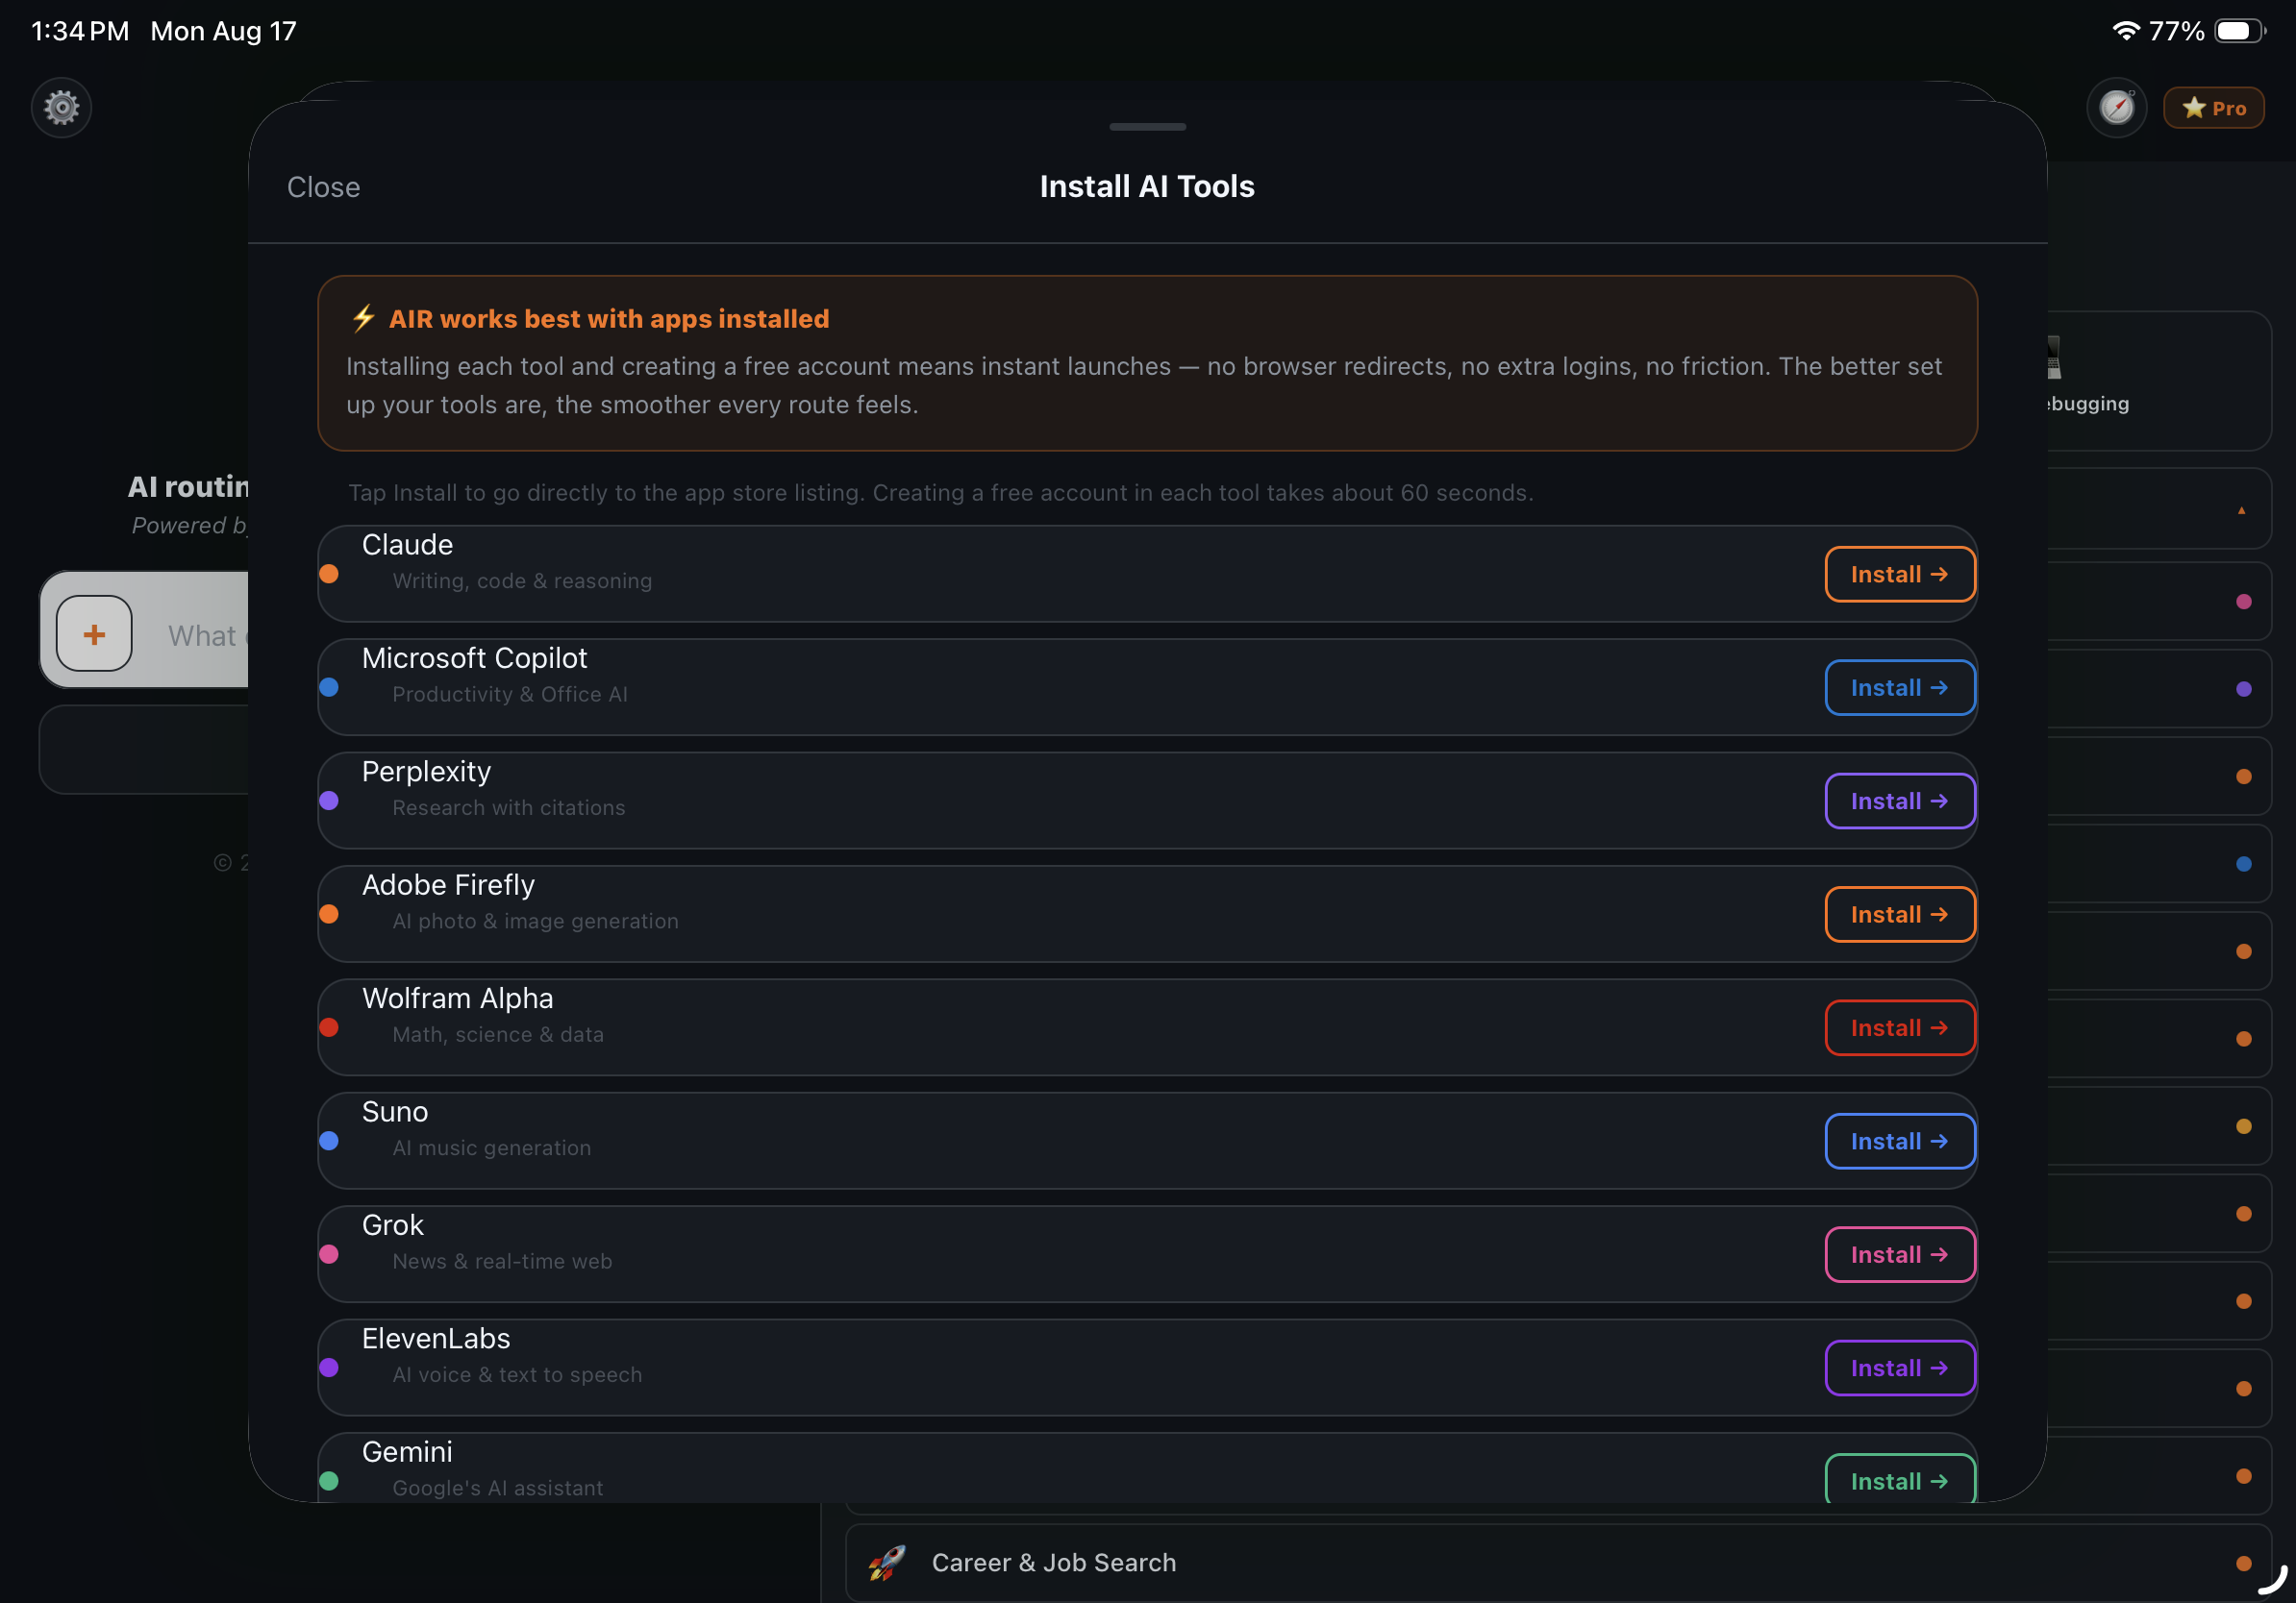The image size is (2296, 1603).
Task: Tap the purple dot beside Perplexity
Action: pyautogui.click(x=328, y=801)
